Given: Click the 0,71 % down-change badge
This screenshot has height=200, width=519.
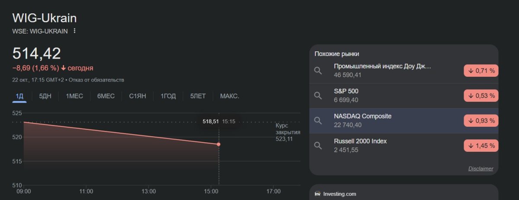Looking at the screenshot, I should pyautogui.click(x=481, y=71).
